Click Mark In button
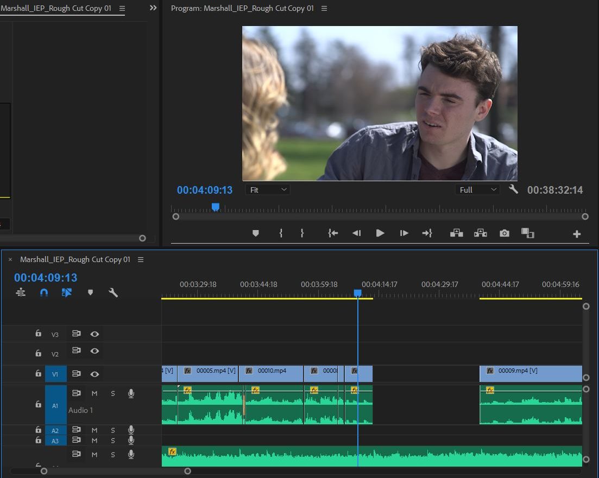Viewport: 599px width, 478px height. point(281,233)
